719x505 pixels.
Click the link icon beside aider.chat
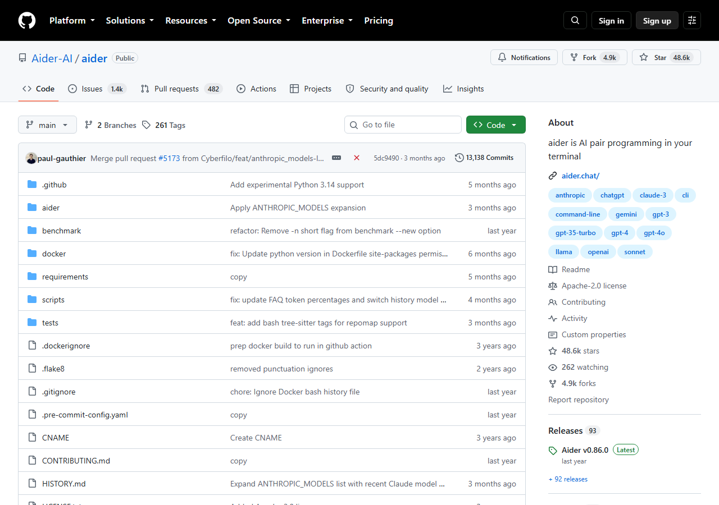click(x=553, y=176)
